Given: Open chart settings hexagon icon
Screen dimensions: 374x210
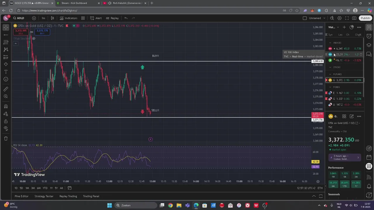Looking at the screenshot, I should tap(340, 18).
